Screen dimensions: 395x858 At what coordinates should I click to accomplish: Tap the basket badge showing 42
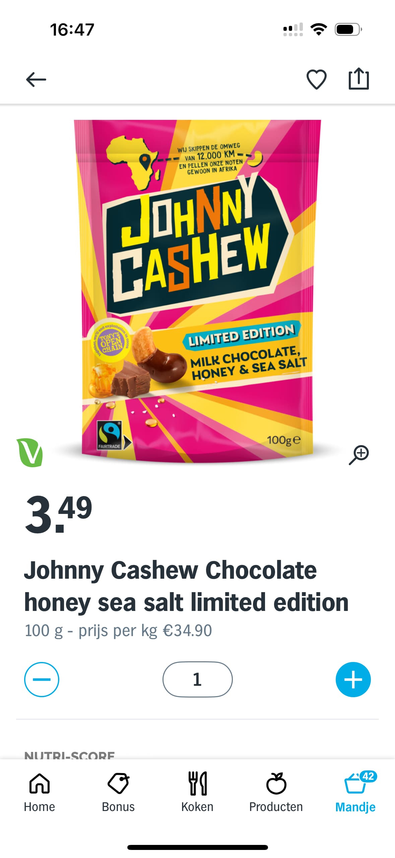pos(368,776)
